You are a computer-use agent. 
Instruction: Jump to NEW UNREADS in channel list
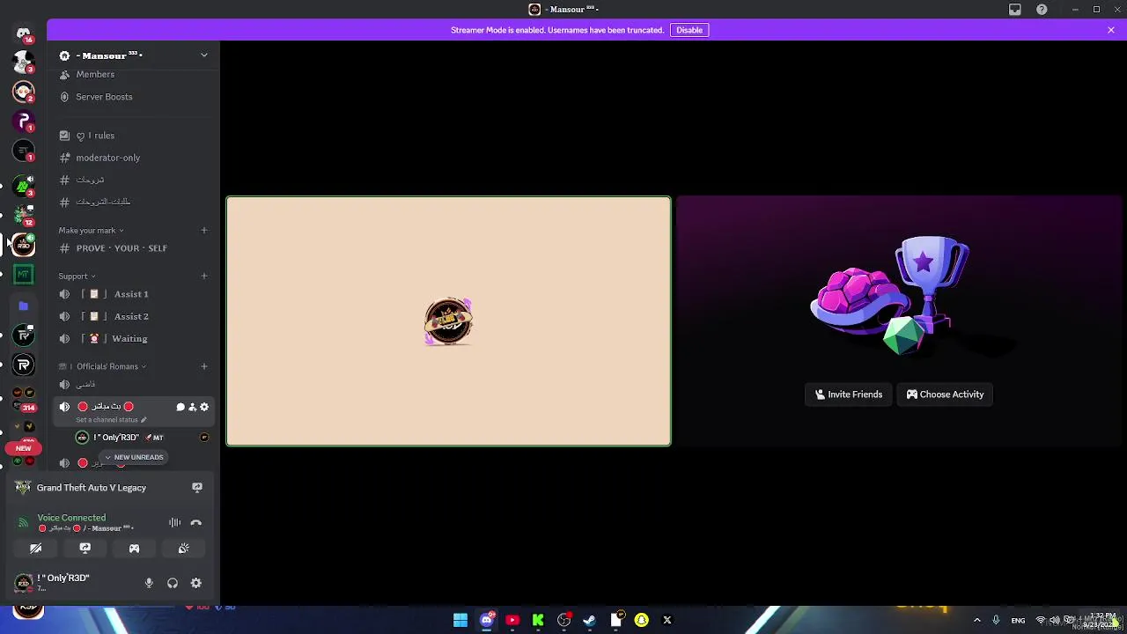134,457
